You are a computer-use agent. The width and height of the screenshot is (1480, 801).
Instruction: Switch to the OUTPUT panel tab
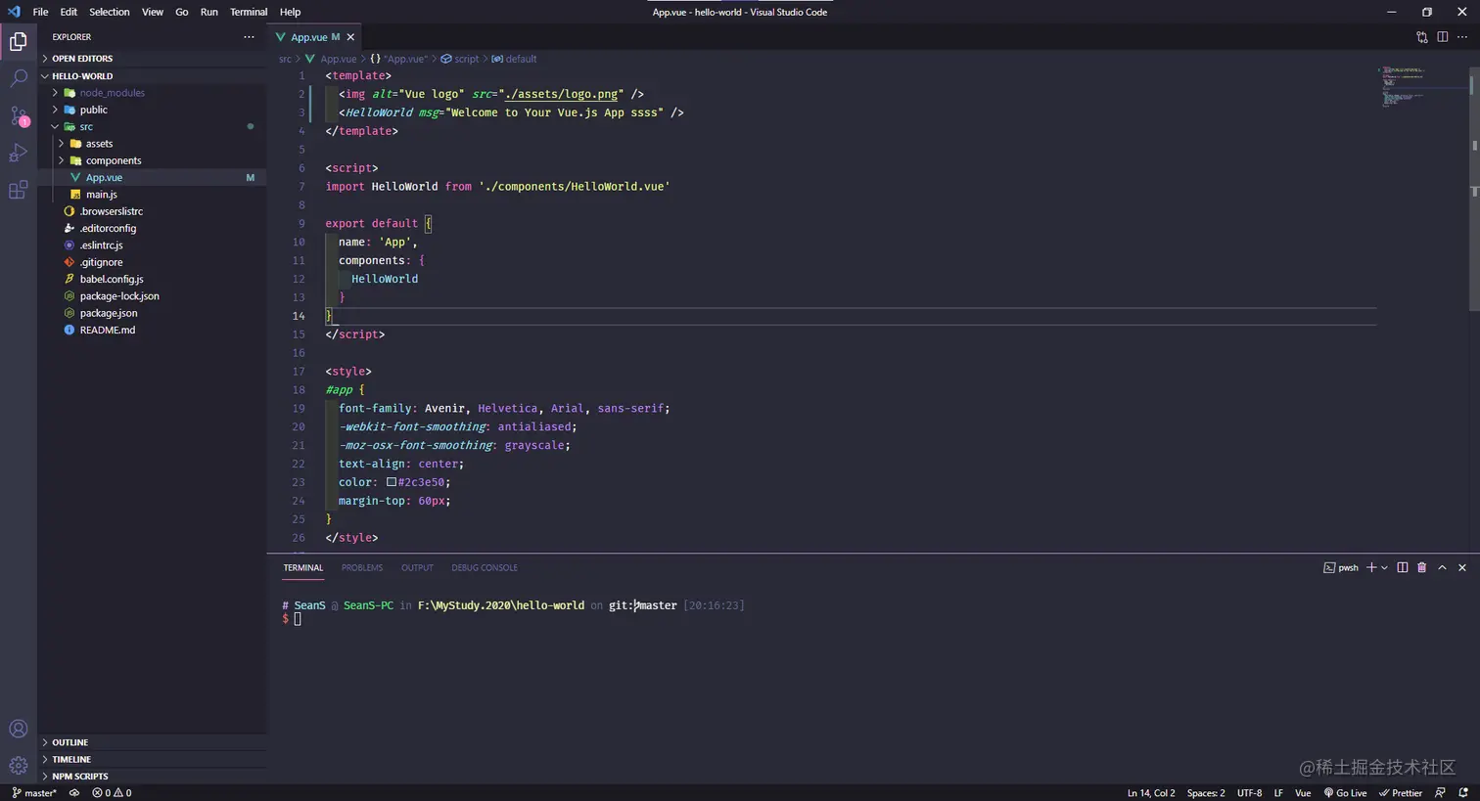417,567
